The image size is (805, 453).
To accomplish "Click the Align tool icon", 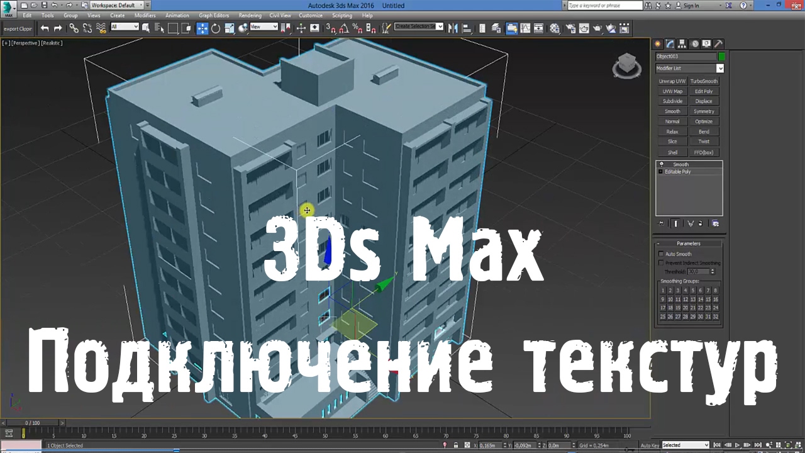I will (x=467, y=28).
